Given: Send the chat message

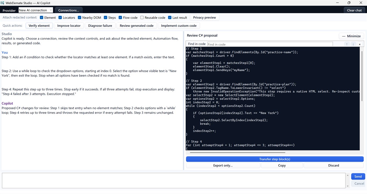Looking at the screenshot, I should [x=358, y=176].
